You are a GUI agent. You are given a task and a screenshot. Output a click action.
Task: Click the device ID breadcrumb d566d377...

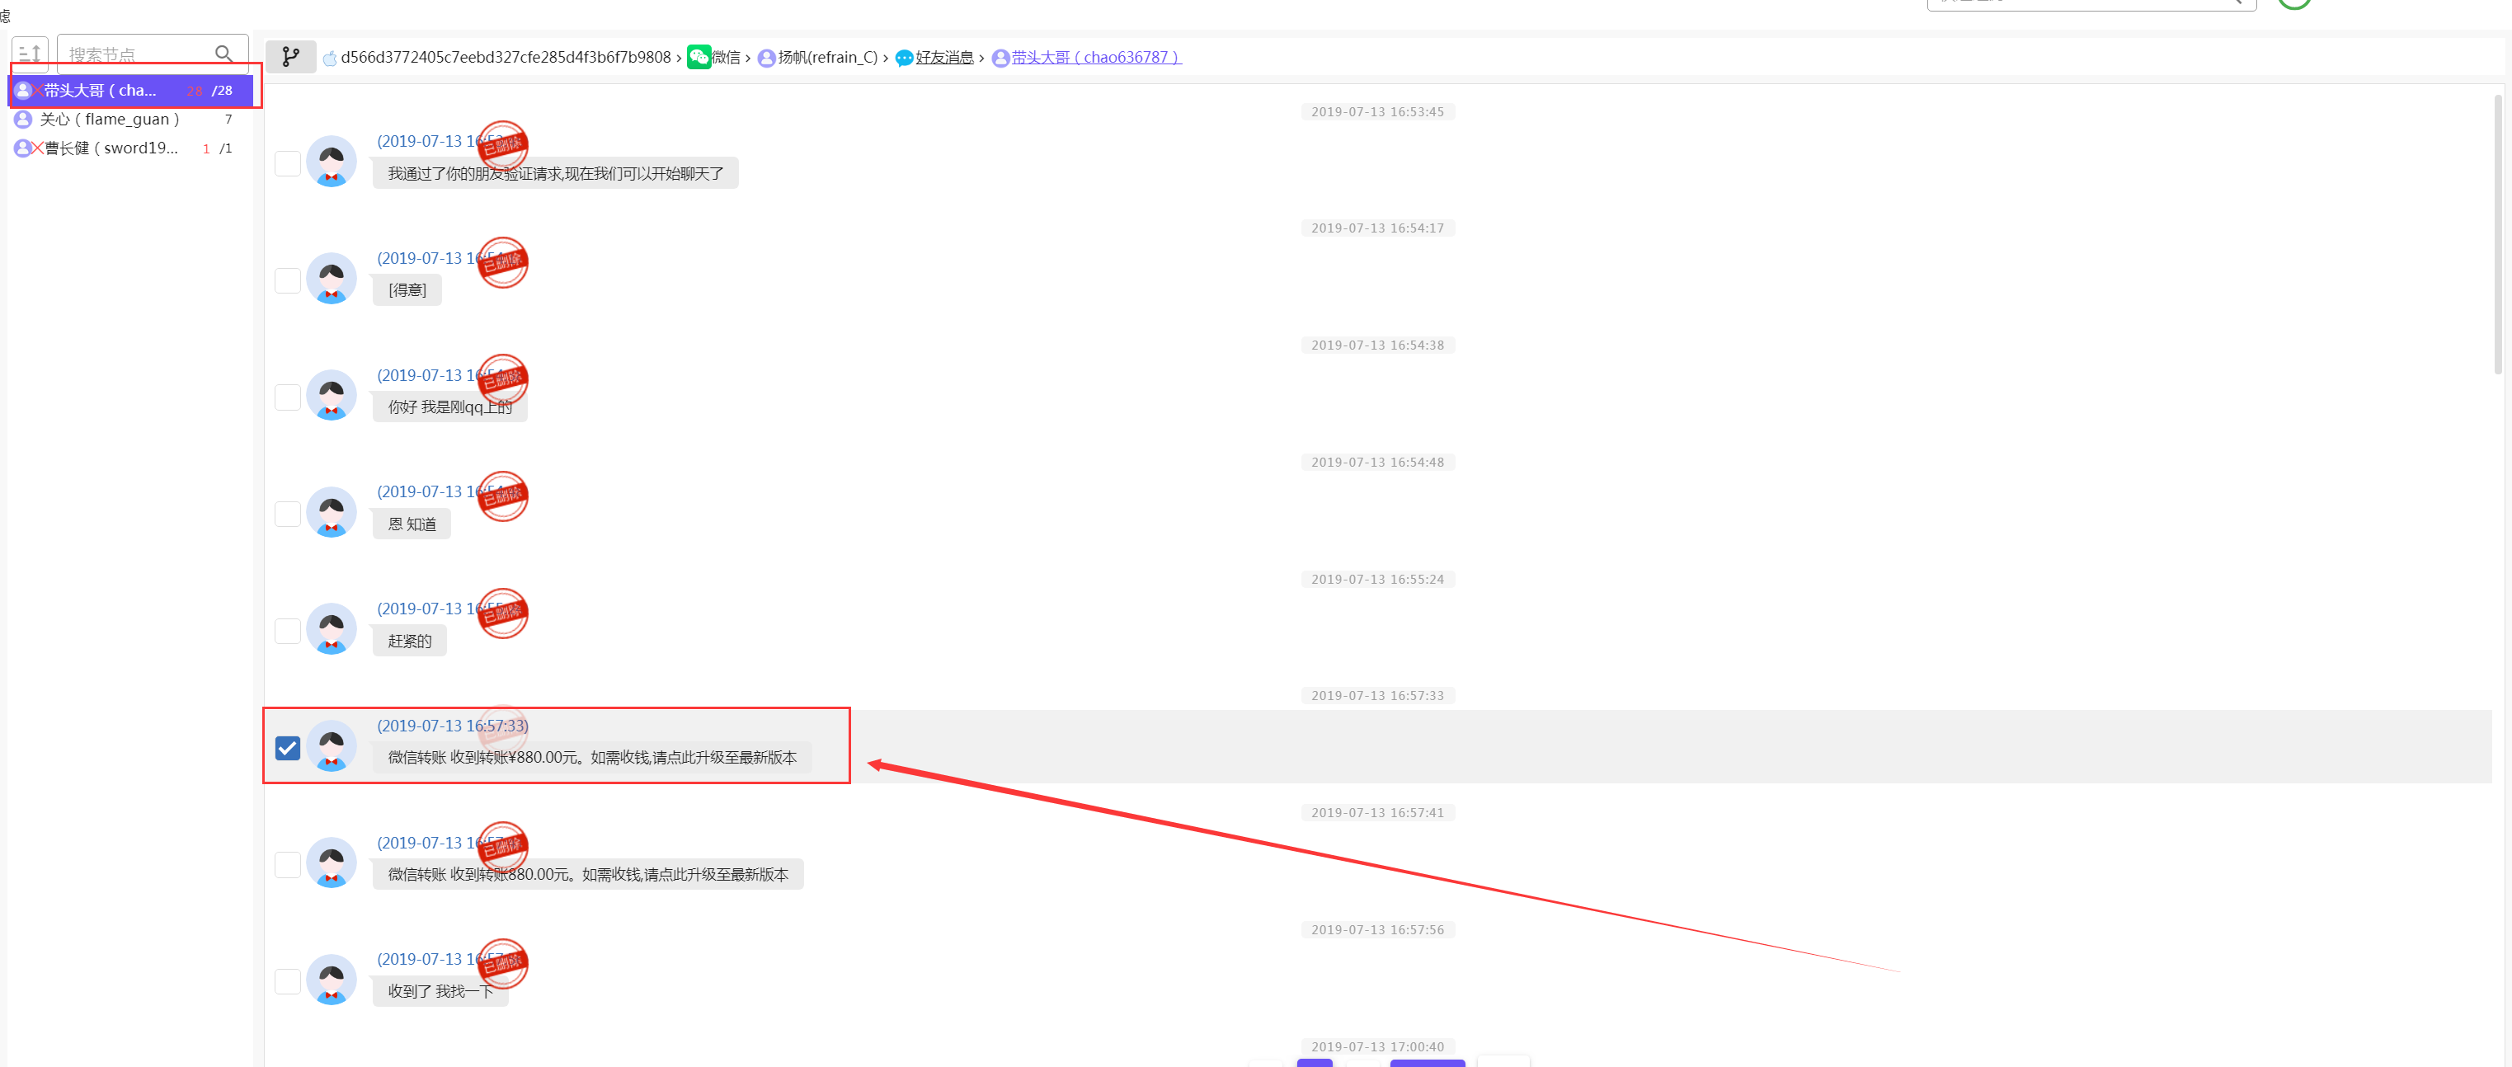(506, 58)
